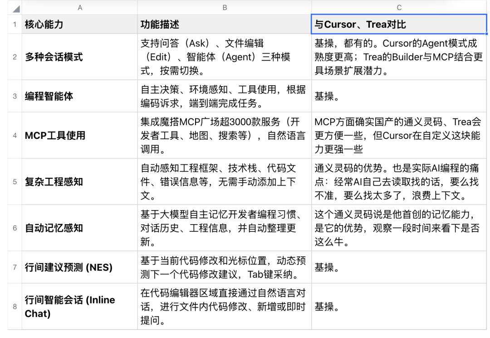490x338 pixels.
Task: Click description cell starting '基于大模型自主记忆'
Action: tap(225, 228)
